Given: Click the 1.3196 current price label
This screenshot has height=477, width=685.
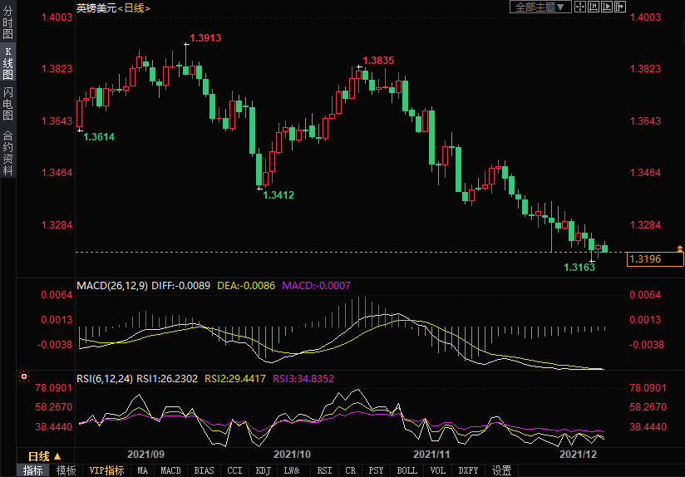Looking at the screenshot, I should click(656, 259).
